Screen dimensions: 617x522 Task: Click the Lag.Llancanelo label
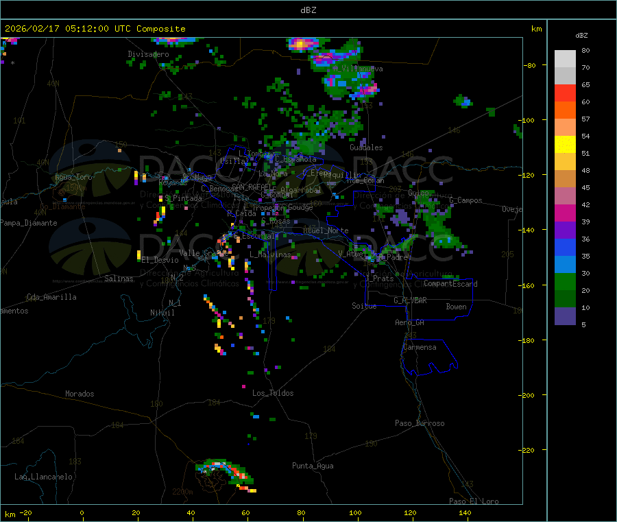coord(44,477)
